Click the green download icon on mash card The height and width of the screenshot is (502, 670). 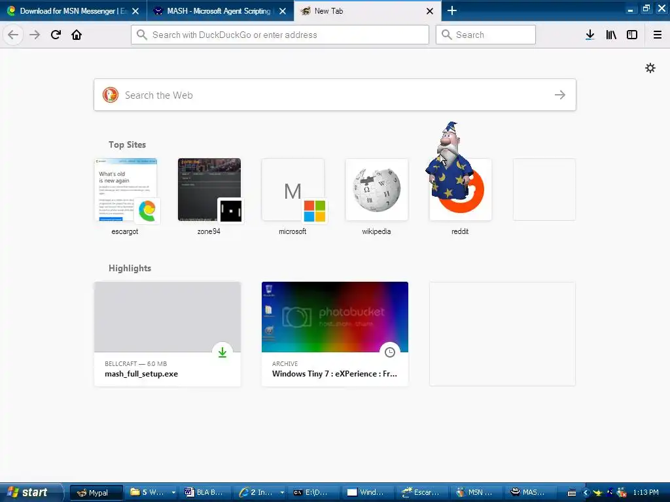click(x=222, y=352)
